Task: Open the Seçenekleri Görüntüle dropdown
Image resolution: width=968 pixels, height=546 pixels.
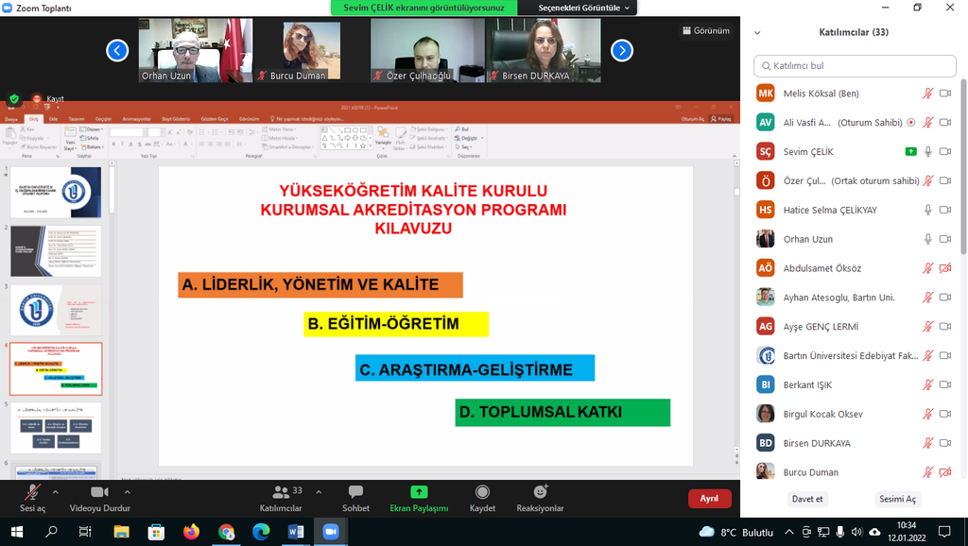Action: (x=584, y=8)
